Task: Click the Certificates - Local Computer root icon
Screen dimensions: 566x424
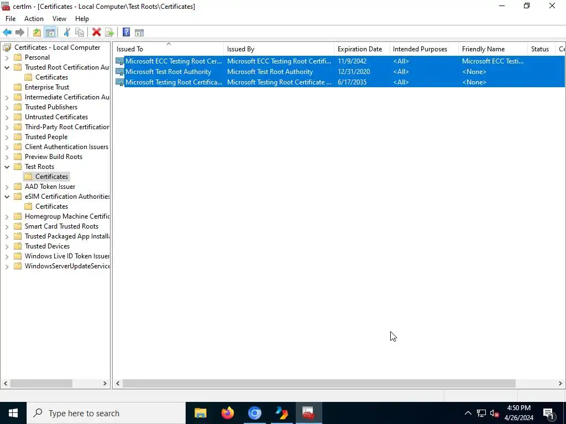Action: point(7,47)
